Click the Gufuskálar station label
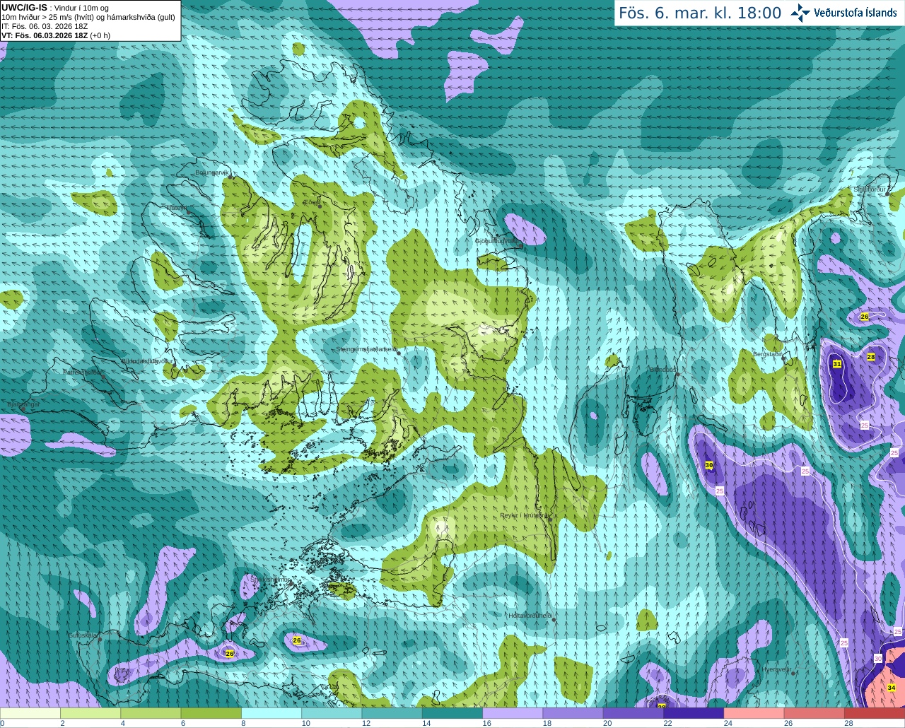The width and height of the screenshot is (905, 728). click(x=83, y=635)
